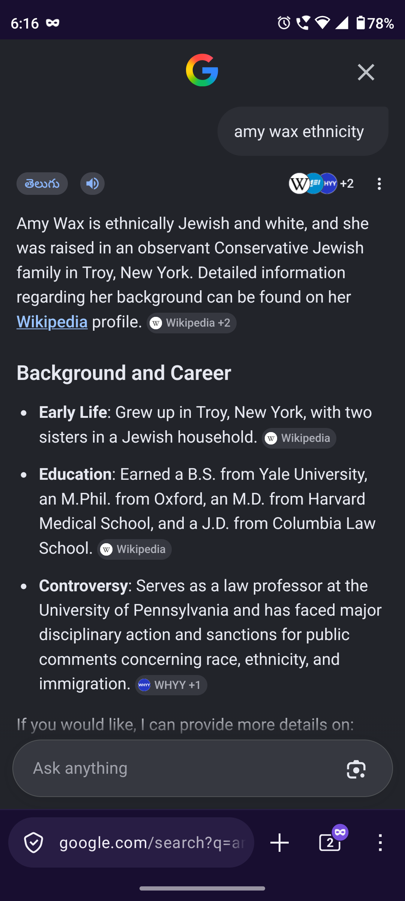Close the AI answer panel

[x=366, y=72]
